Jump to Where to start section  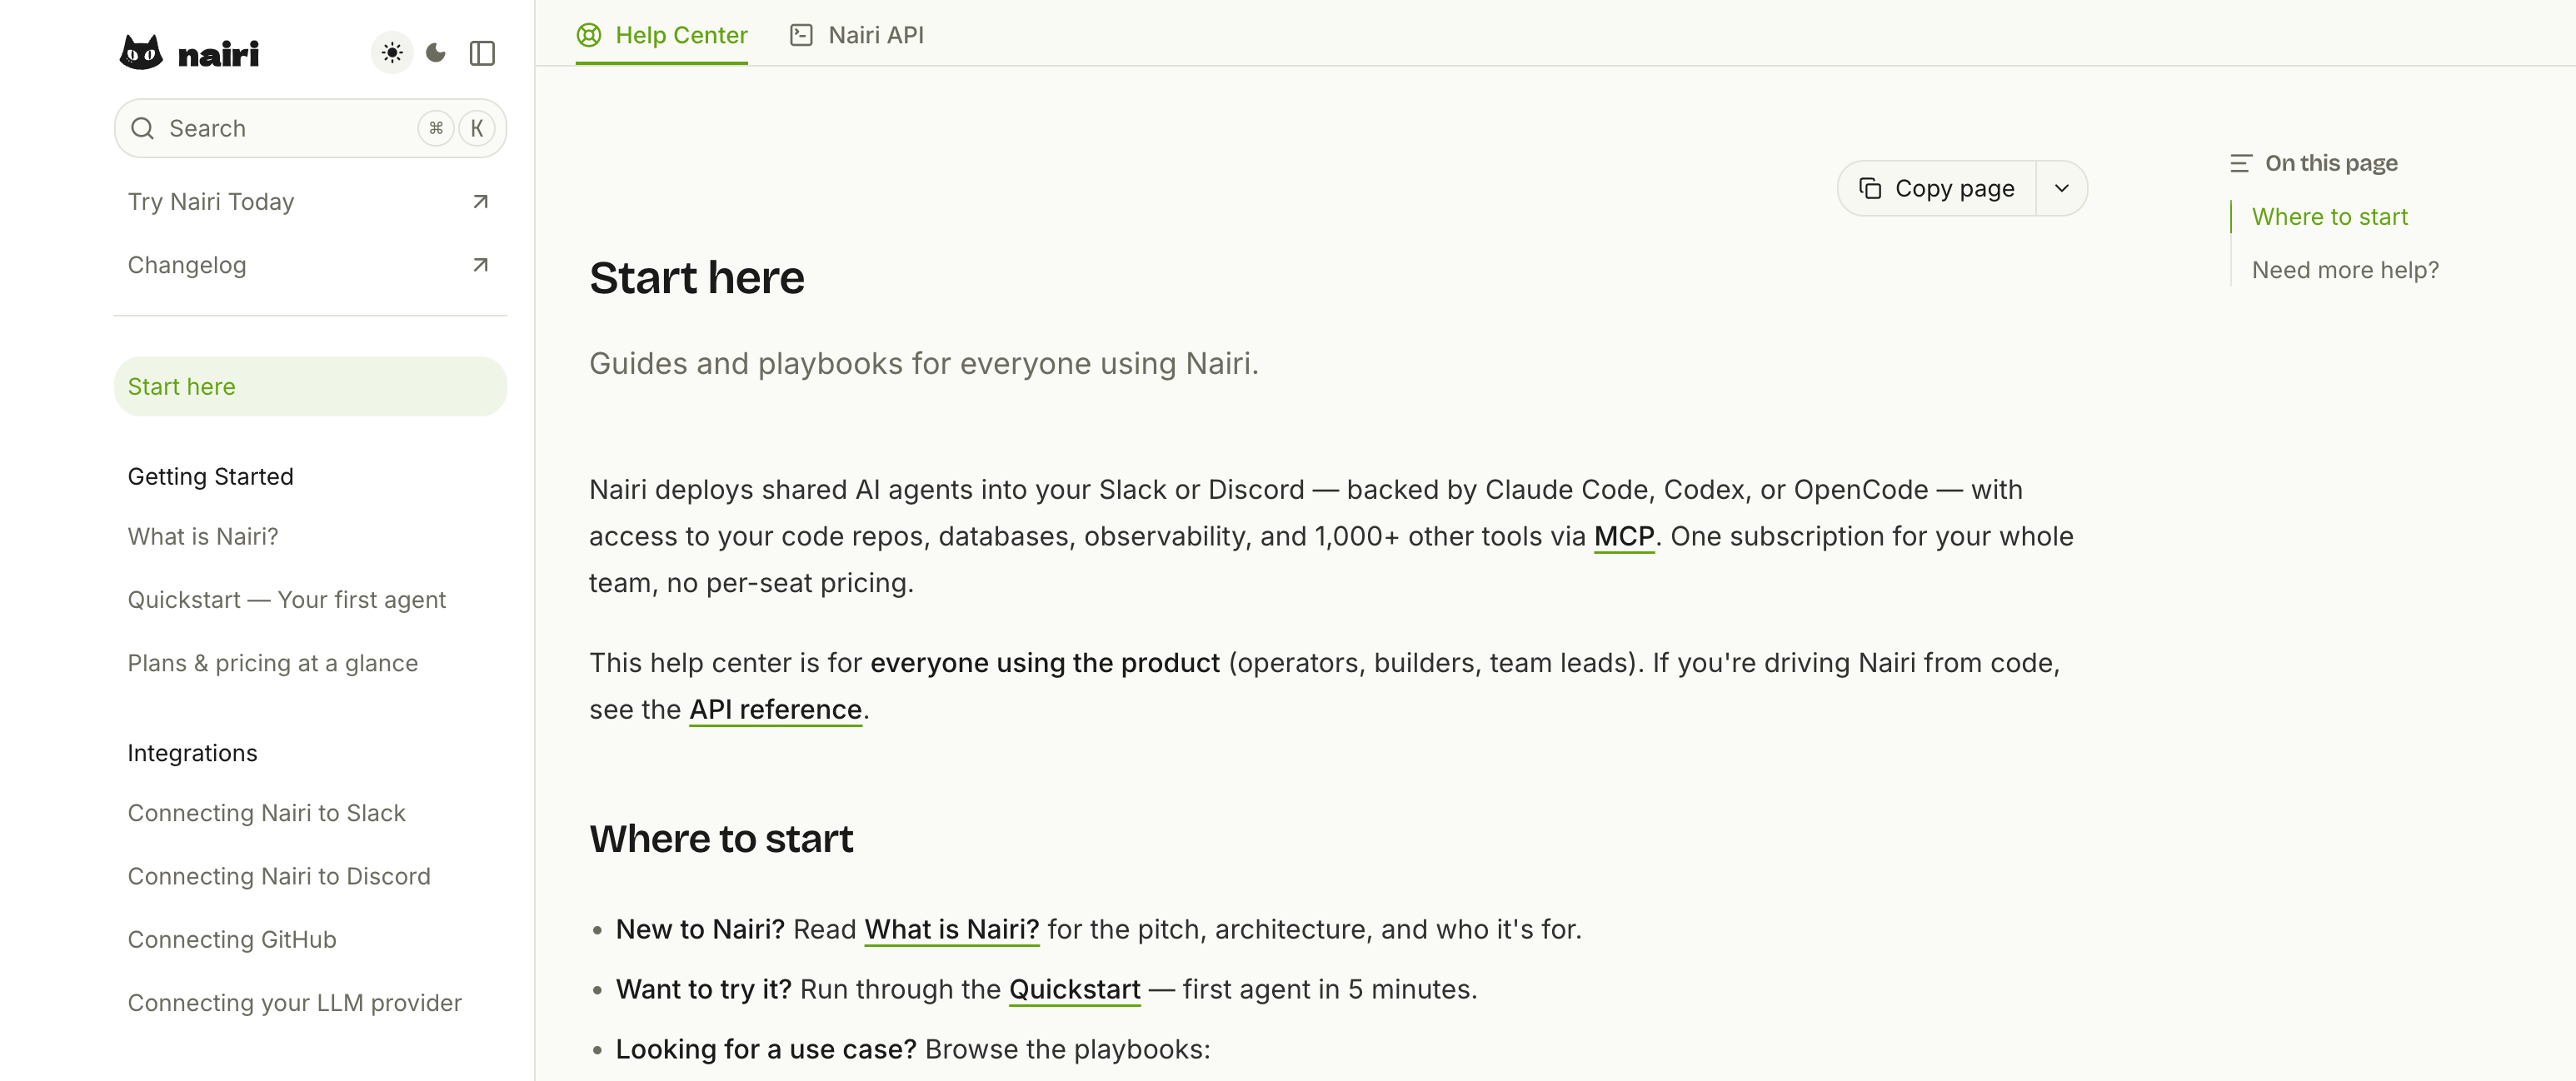coord(2329,217)
